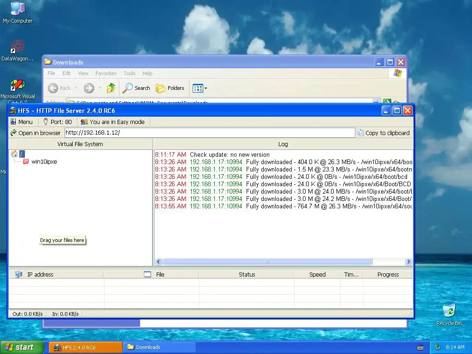Click log entry for 764.7 M download
This screenshot has width=472, height=354.
[x=283, y=206]
